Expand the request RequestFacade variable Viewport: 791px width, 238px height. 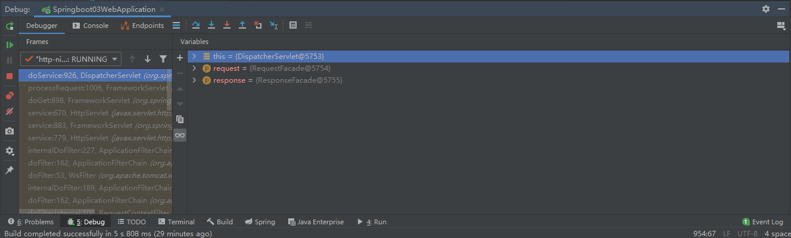click(194, 68)
